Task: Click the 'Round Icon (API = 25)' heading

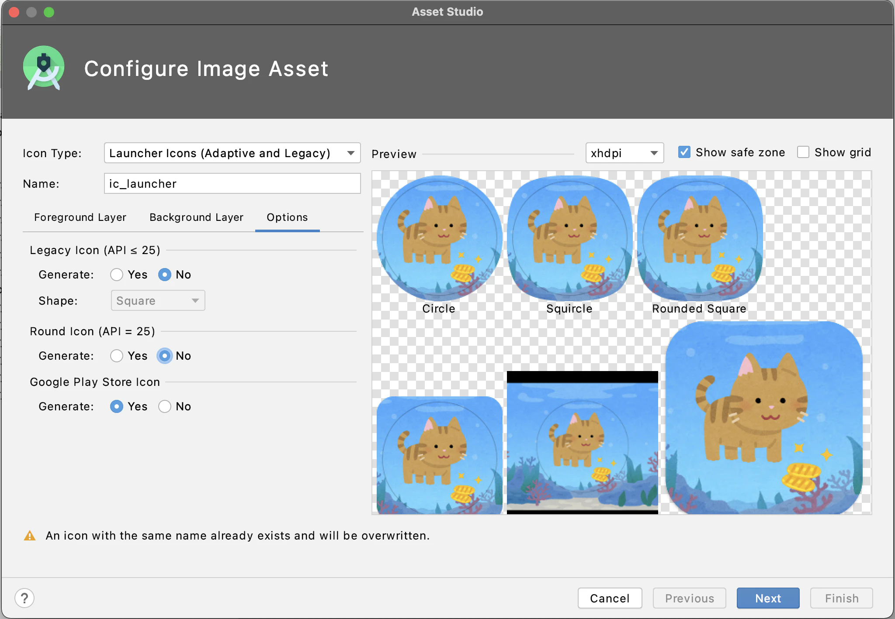Action: tap(92, 331)
